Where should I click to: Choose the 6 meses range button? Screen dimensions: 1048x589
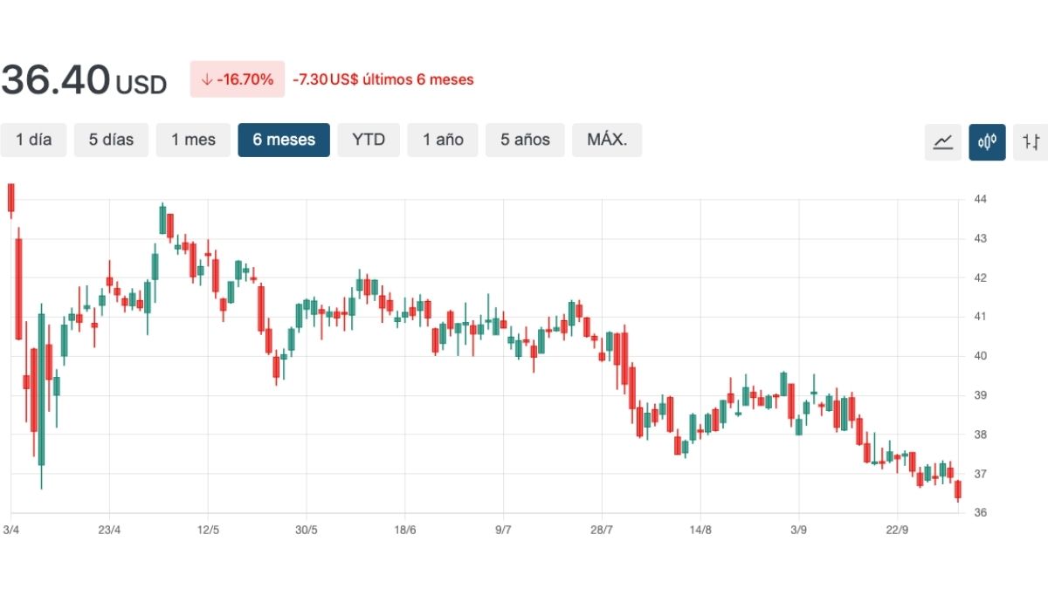(284, 140)
